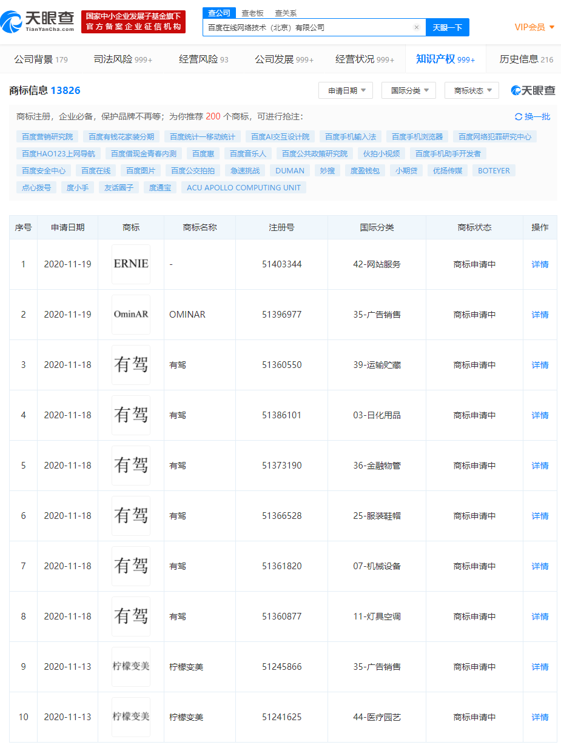Select 急速挑战 tag
This screenshot has height=745, width=561.
pos(245,171)
